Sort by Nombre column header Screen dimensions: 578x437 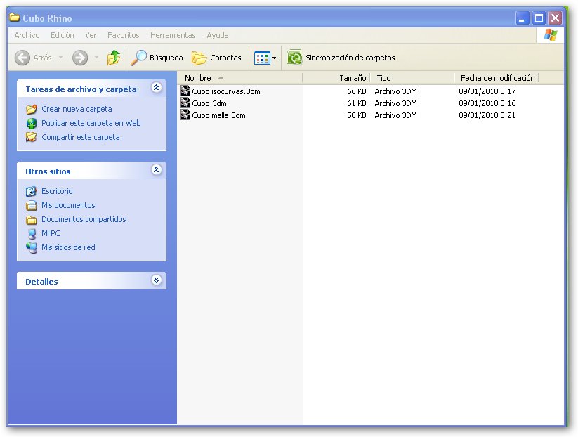coord(240,78)
